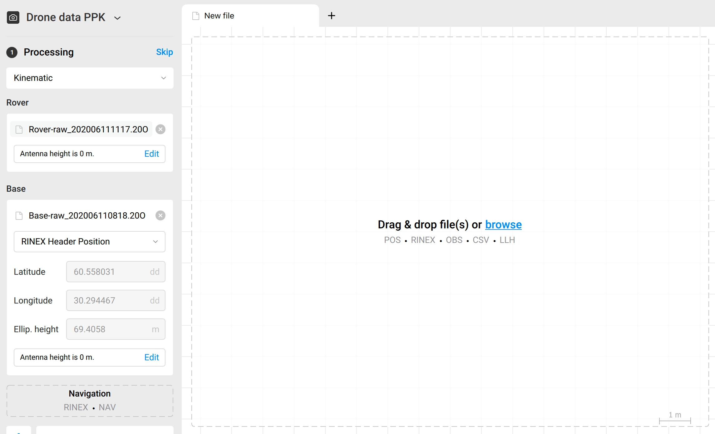Click the Latitude input field

pyautogui.click(x=116, y=272)
